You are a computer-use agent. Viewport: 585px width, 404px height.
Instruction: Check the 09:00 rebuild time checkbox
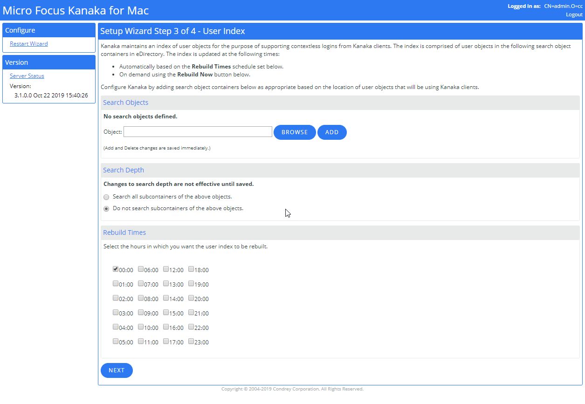tap(141, 312)
